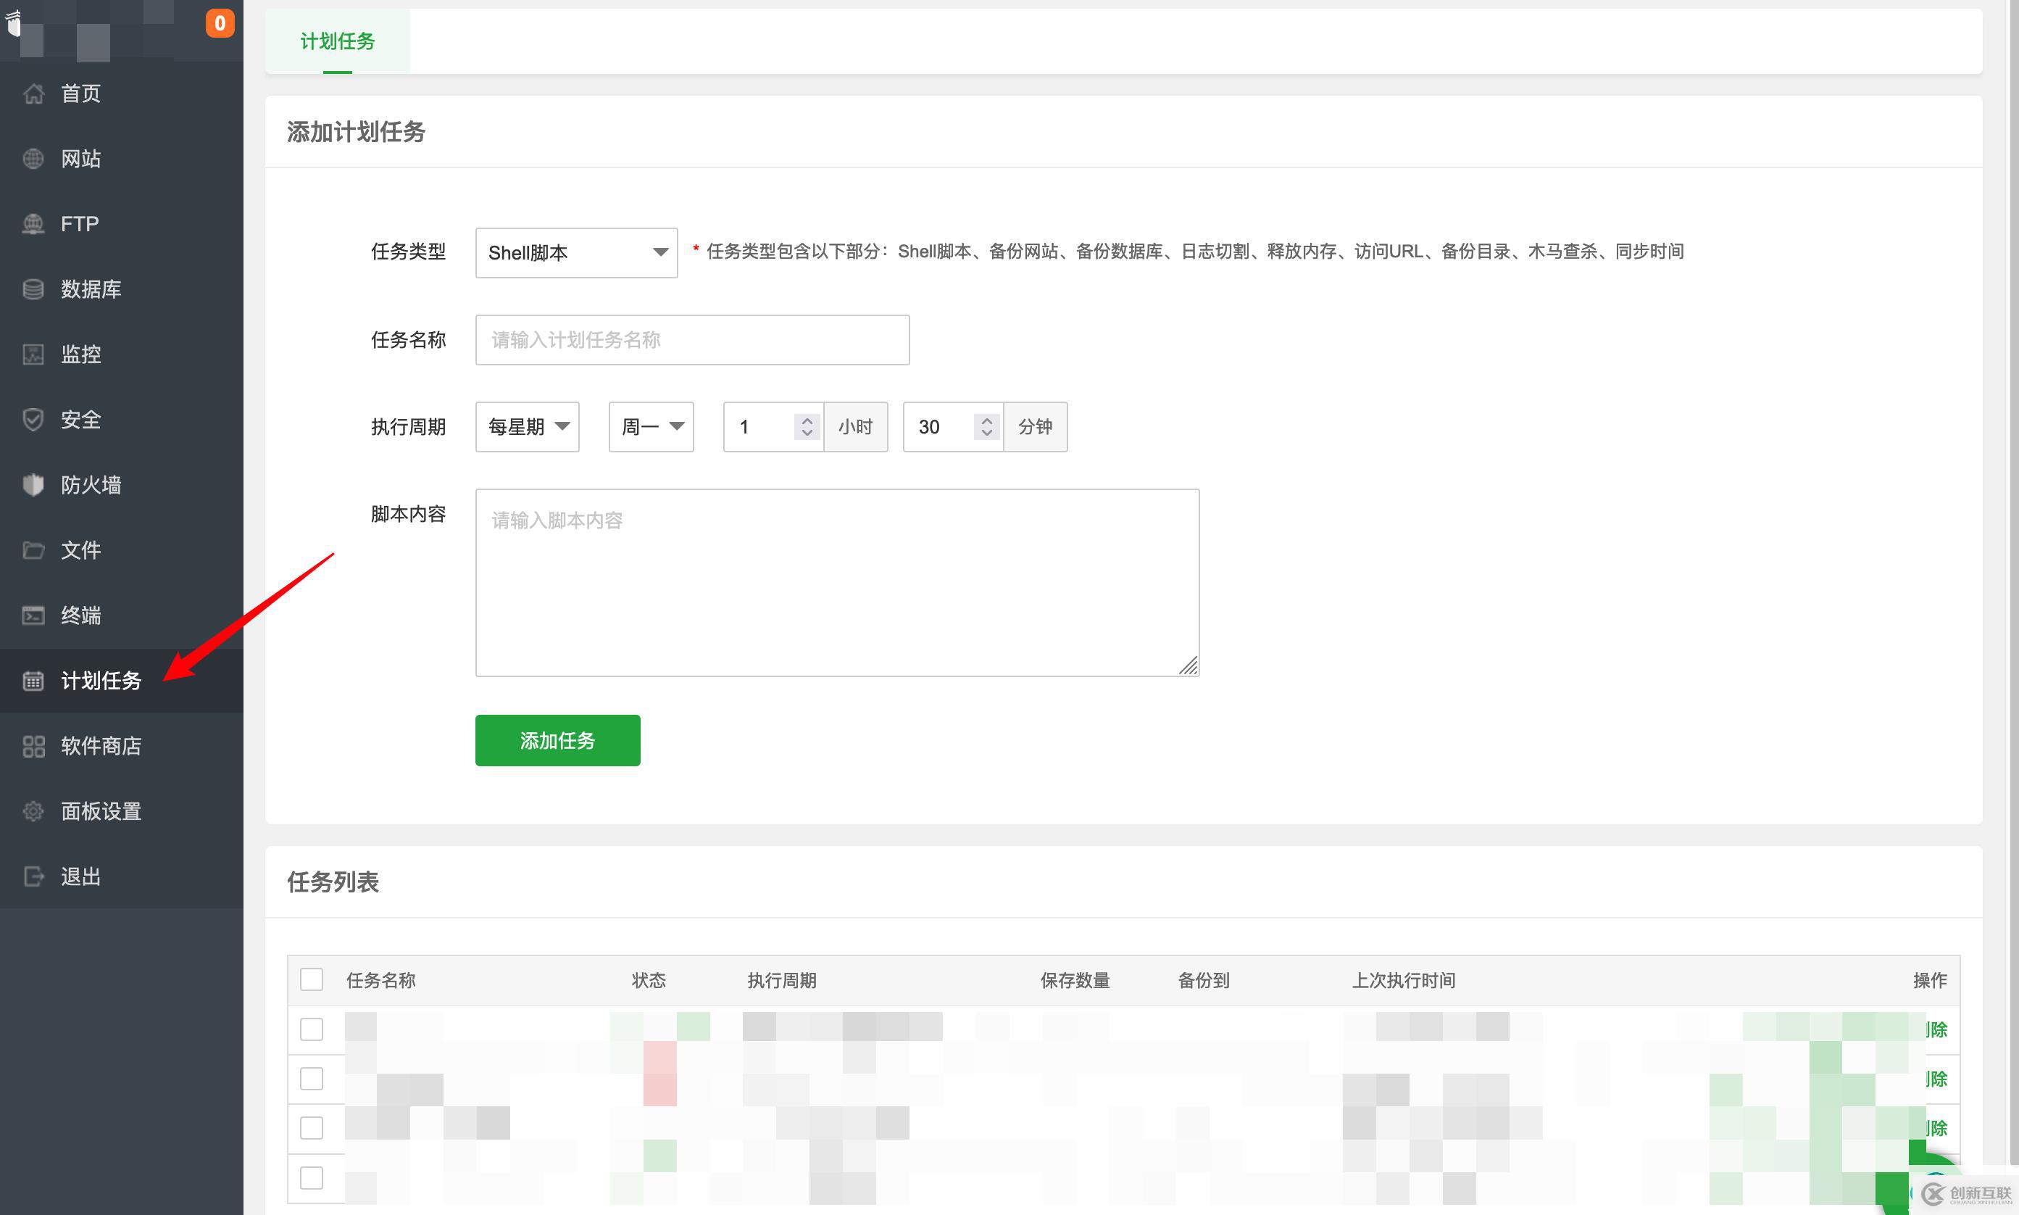This screenshot has width=2019, height=1215.
Task: Select the 计划任务 tab at top
Action: [337, 41]
